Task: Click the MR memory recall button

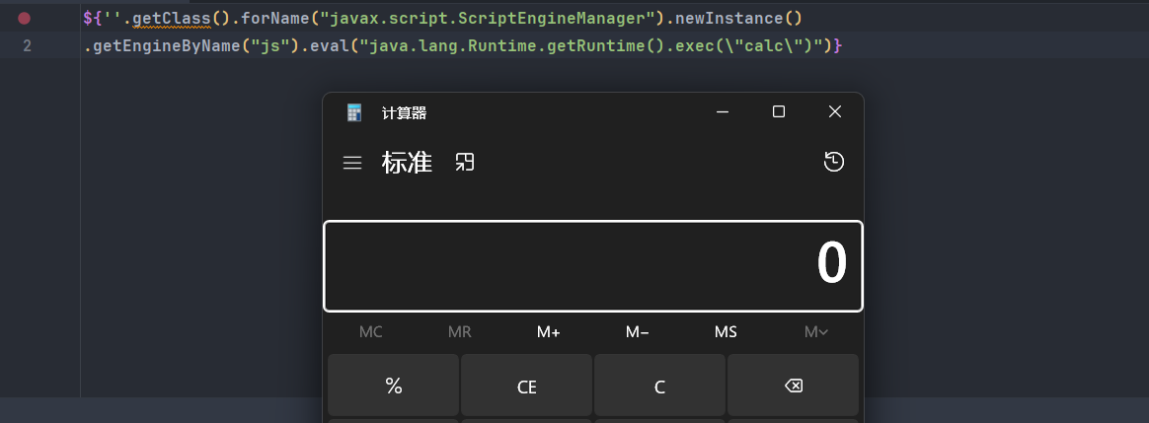Action: [459, 332]
